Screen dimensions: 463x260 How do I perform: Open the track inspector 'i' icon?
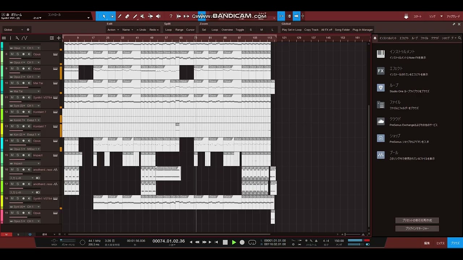coord(10,38)
